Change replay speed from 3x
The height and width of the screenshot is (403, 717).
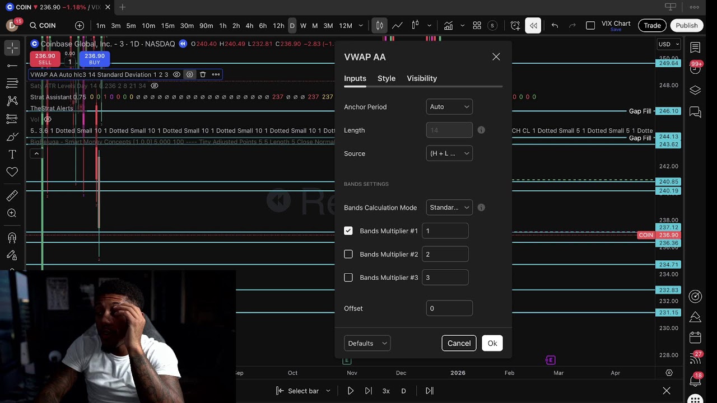point(386,391)
